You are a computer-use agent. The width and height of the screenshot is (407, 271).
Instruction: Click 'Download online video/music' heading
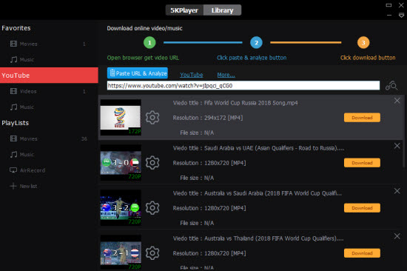point(144,28)
